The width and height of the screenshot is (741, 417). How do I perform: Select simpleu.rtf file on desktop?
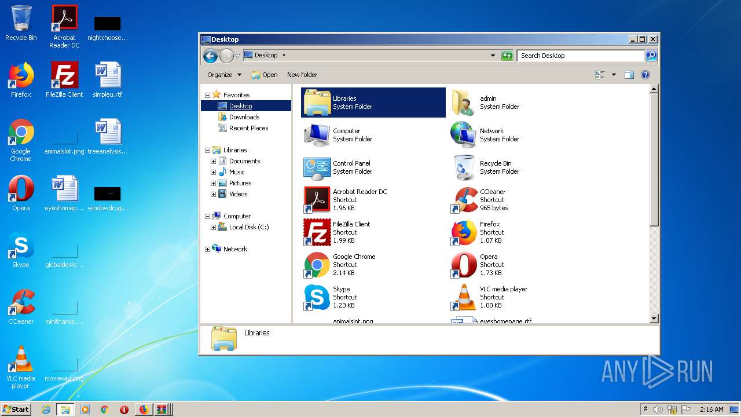108,79
